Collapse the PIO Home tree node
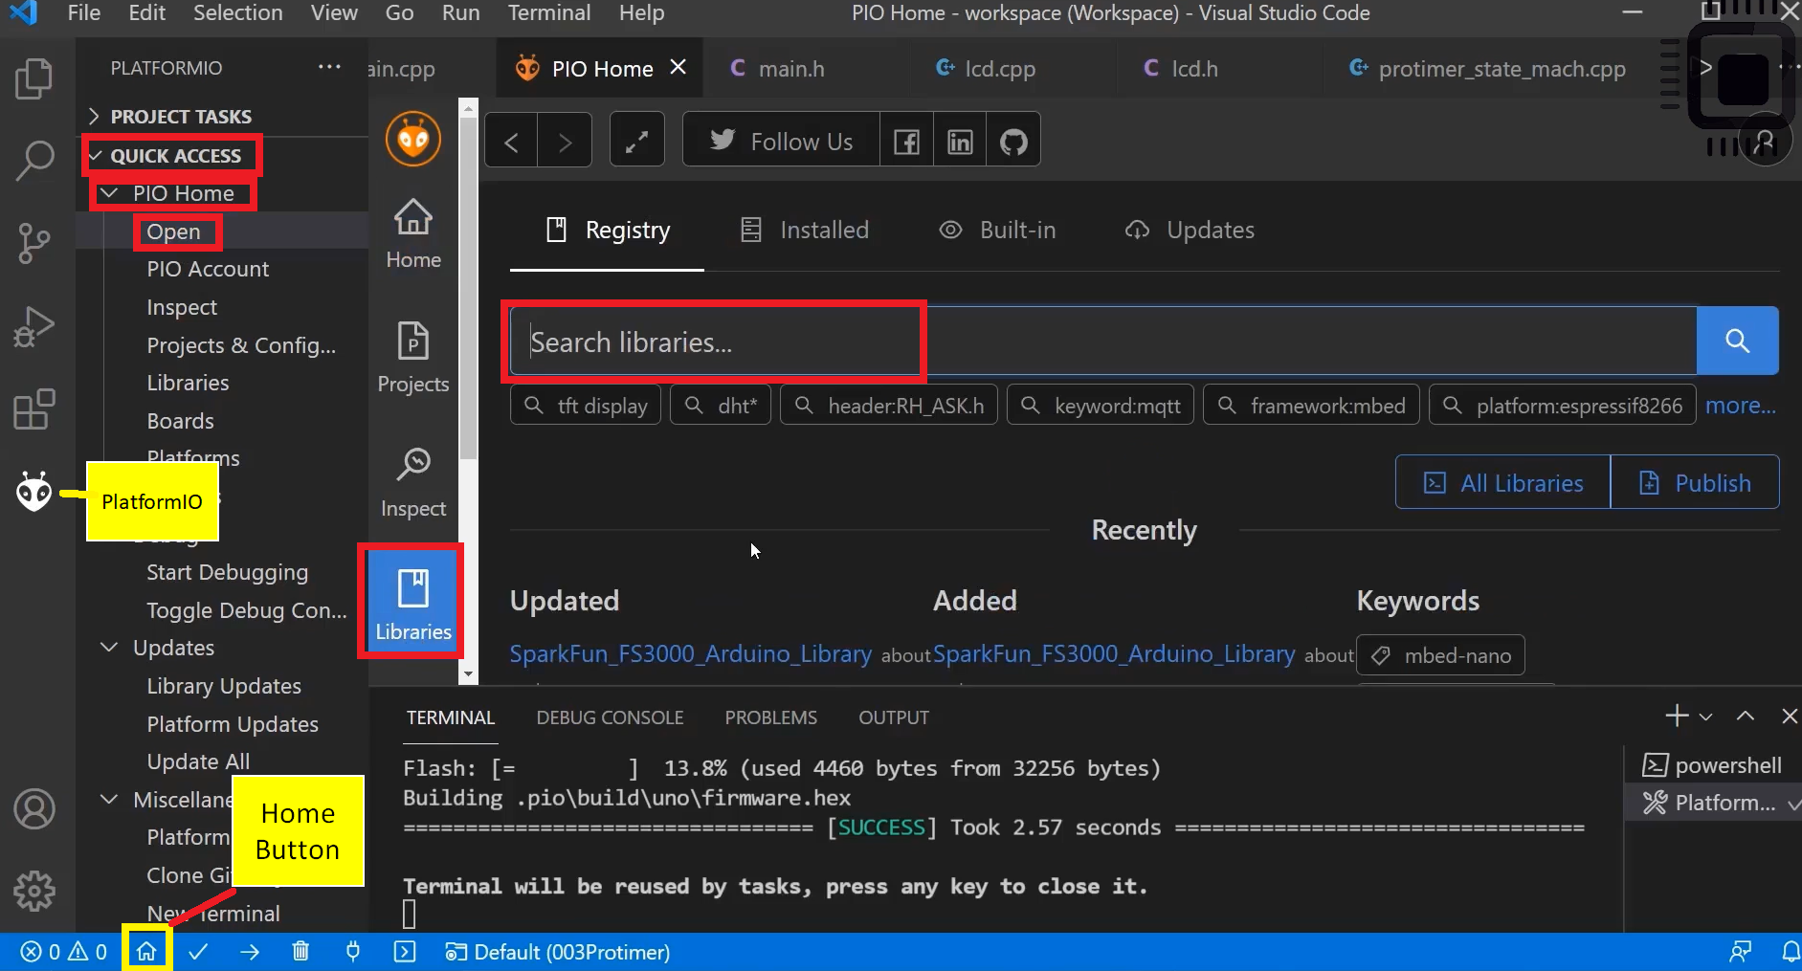This screenshot has width=1802, height=971. pyautogui.click(x=110, y=193)
